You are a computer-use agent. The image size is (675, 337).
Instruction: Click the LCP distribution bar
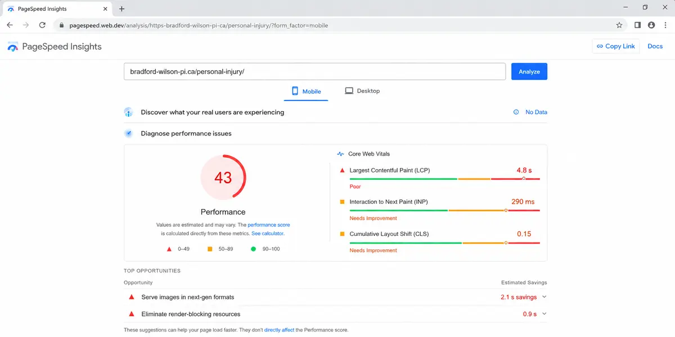click(x=445, y=179)
